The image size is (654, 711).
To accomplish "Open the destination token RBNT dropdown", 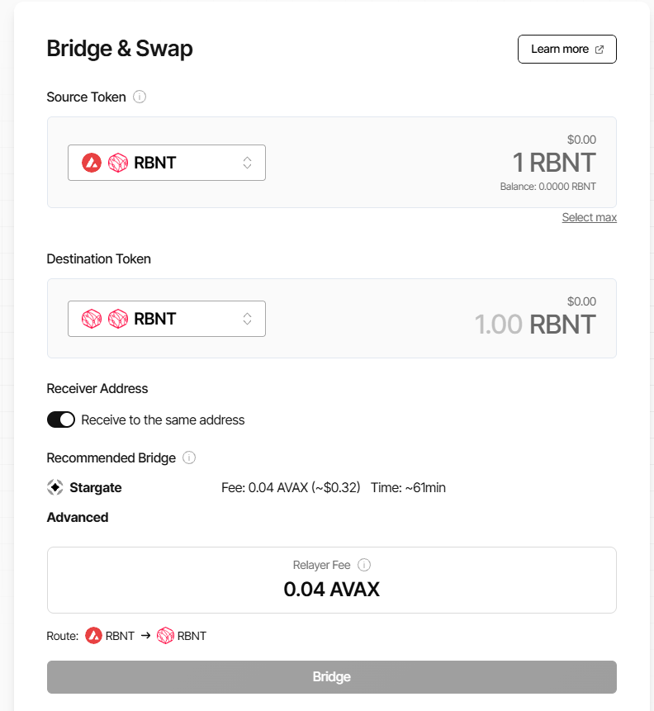I will coord(167,319).
